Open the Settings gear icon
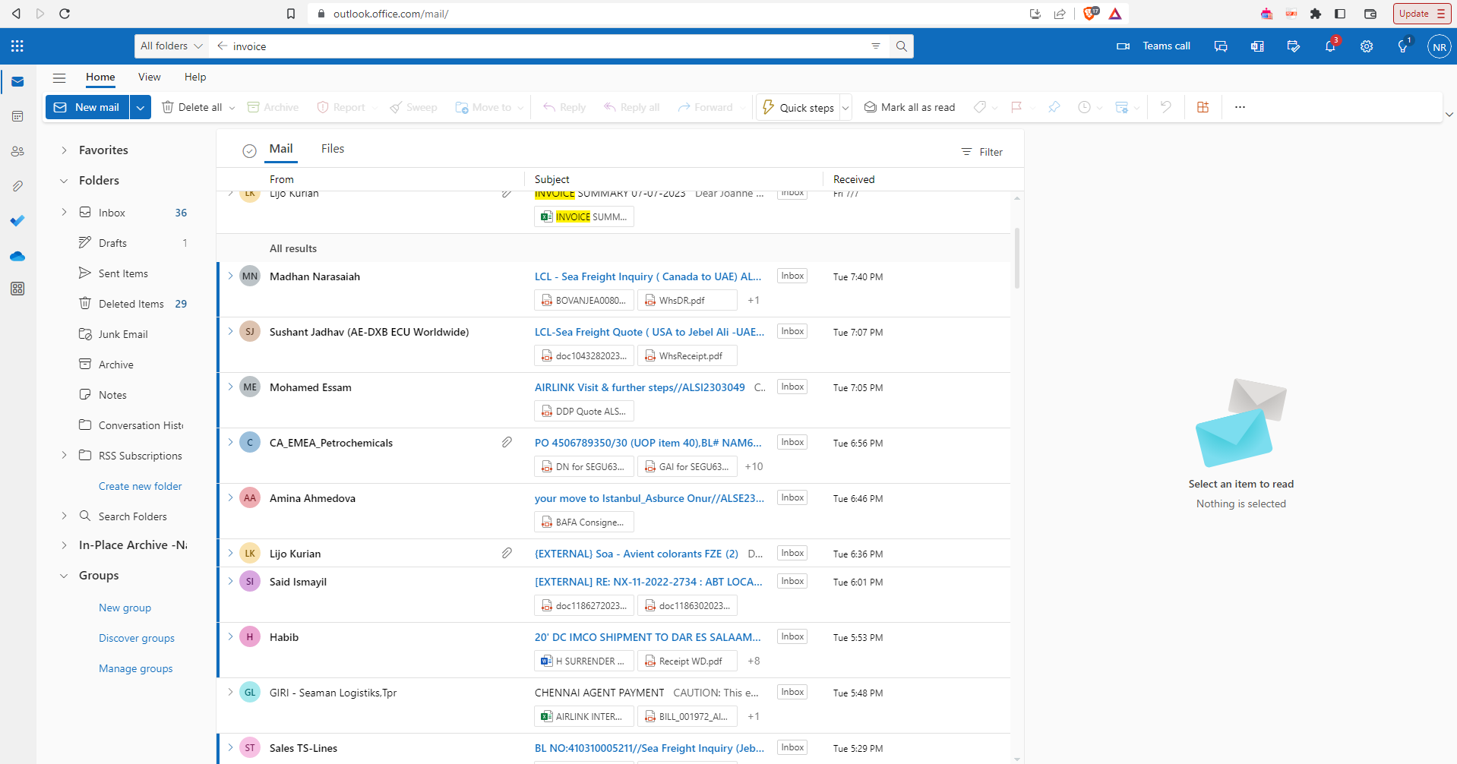Image resolution: width=1457 pixels, height=764 pixels. pos(1367,46)
